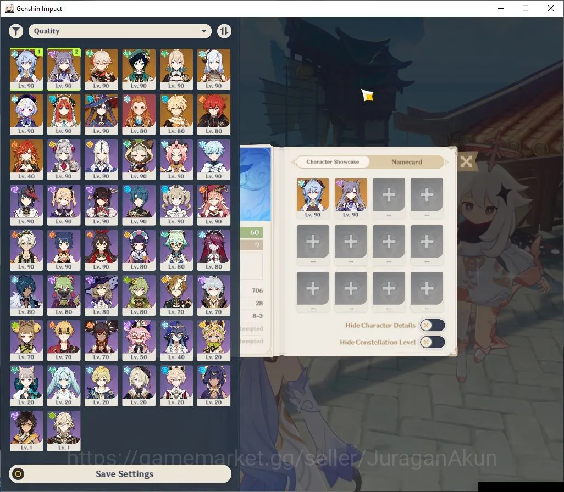The image size is (564, 492).
Task: Choose Sethos at Lv. 1
Action: coord(26,431)
